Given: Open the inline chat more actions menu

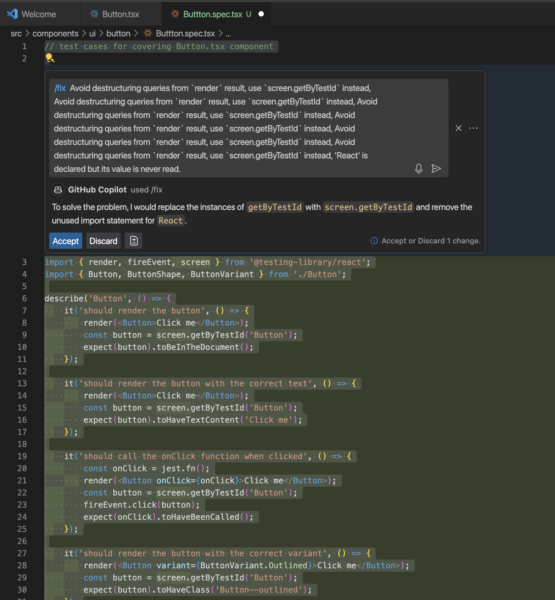Looking at the screenshot, I should tap(473, 128).
